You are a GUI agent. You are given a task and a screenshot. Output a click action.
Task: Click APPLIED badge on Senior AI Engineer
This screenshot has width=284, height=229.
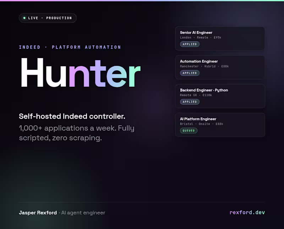[x=190, y=44]
